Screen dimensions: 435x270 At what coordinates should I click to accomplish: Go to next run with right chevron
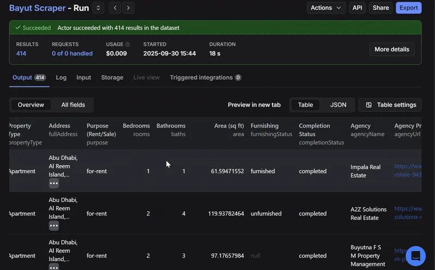(x=128, y=8)
